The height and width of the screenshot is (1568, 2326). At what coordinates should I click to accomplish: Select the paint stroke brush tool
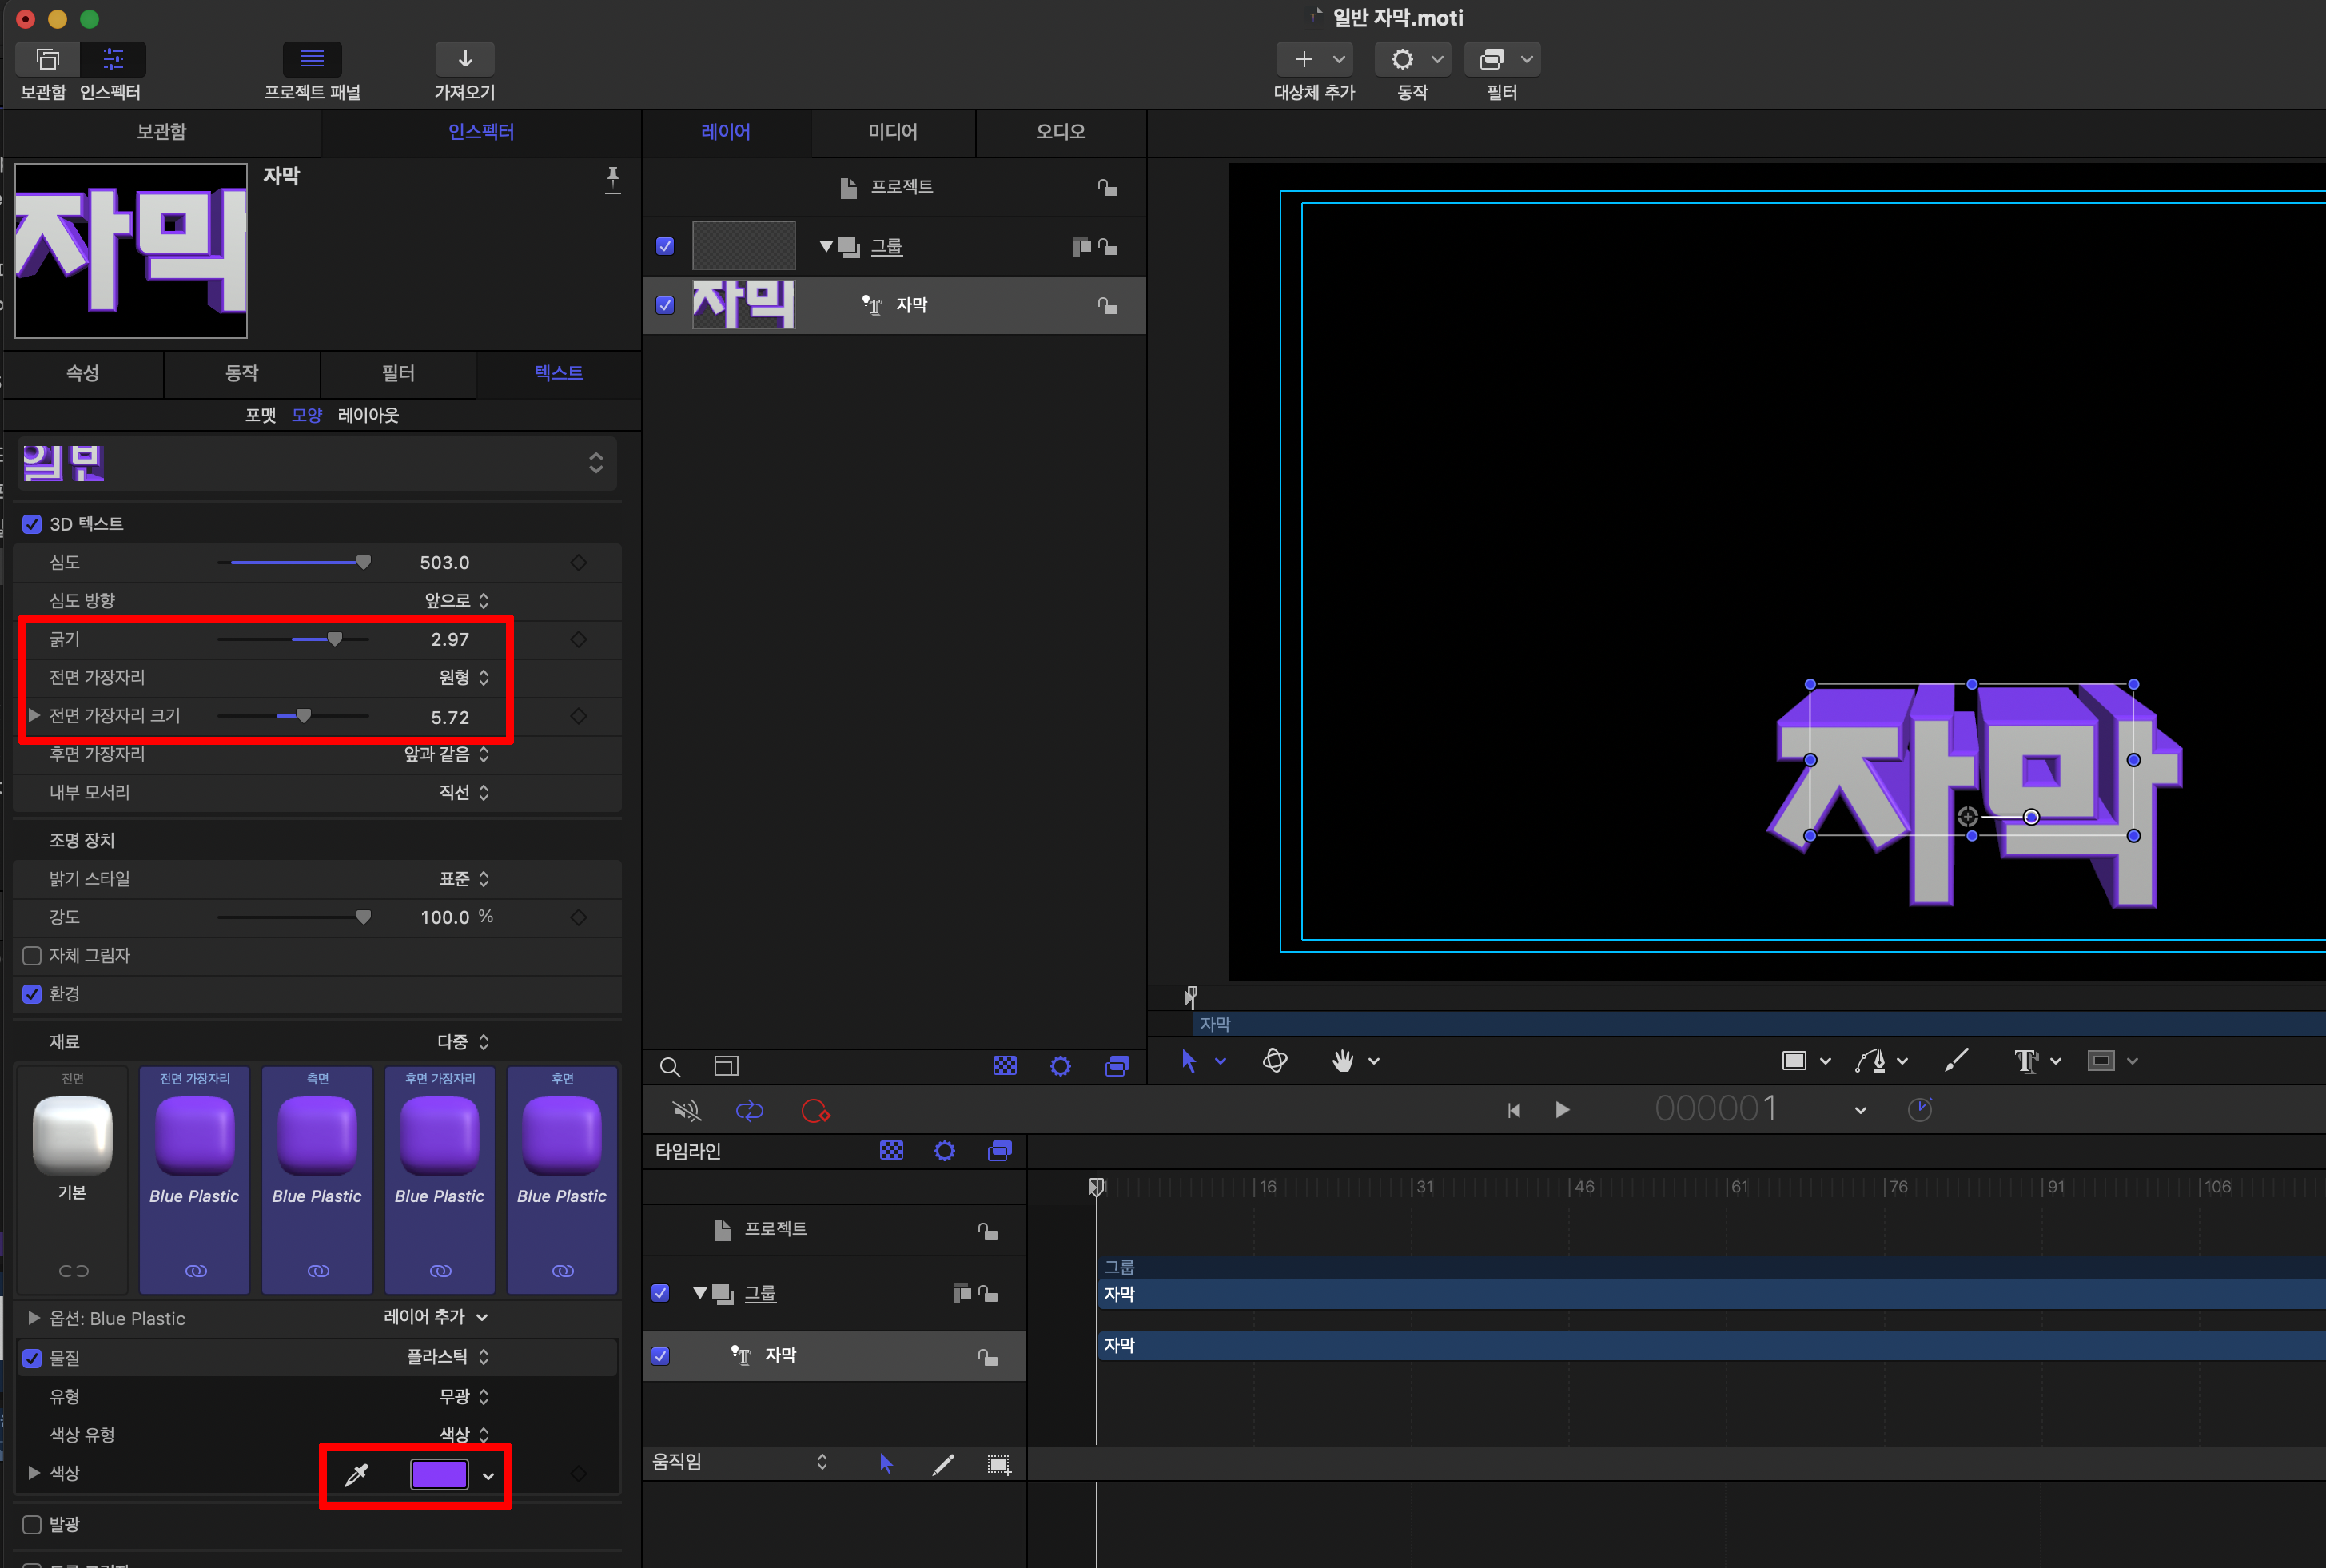point(1955,1060)
